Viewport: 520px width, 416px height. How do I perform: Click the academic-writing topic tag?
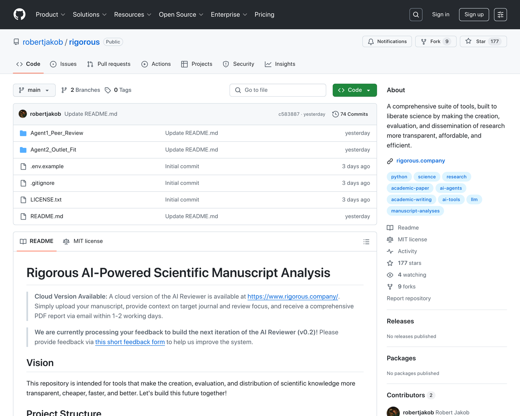coord(411,199)
